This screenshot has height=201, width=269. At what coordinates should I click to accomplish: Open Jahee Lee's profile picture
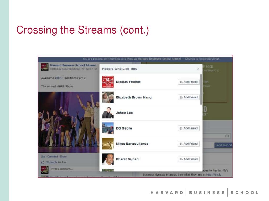point(108,113)
